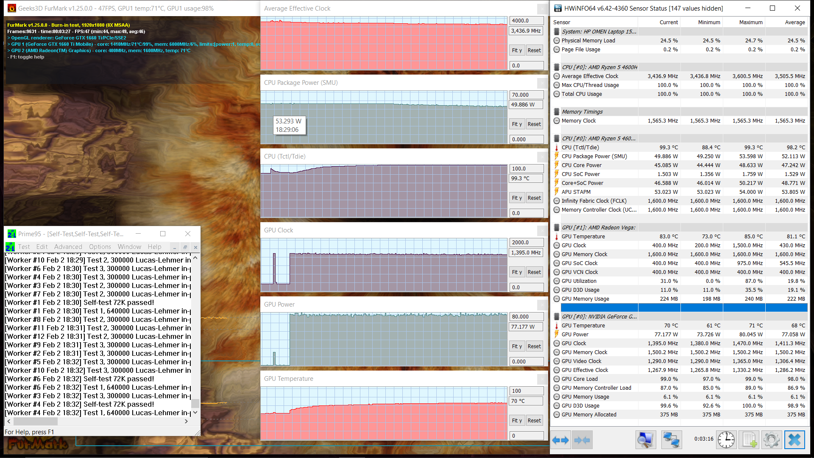
Task: Click Reset on GPU Clock graph
Action: pos(534,272)
